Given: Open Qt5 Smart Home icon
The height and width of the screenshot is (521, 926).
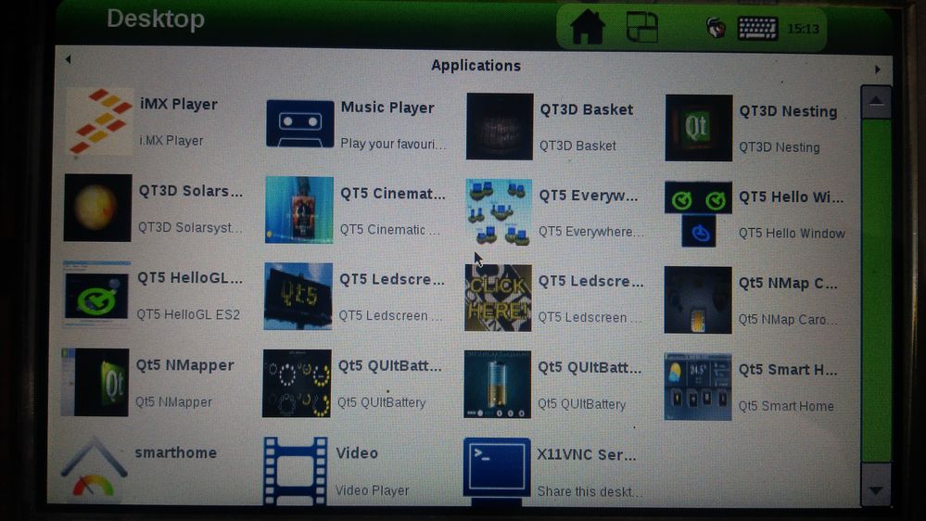Looking at the screenshot, I should (x=697, y=387).
